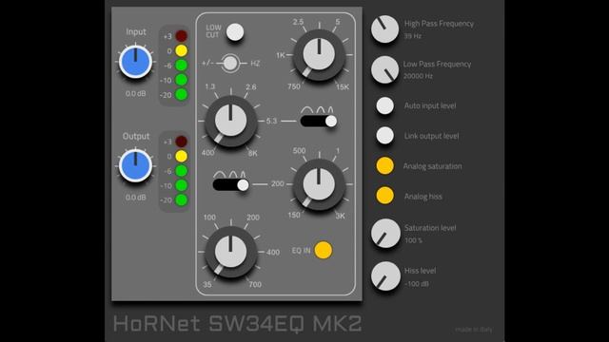Click the low frequency knob labeled 35-700

[230, 252]
